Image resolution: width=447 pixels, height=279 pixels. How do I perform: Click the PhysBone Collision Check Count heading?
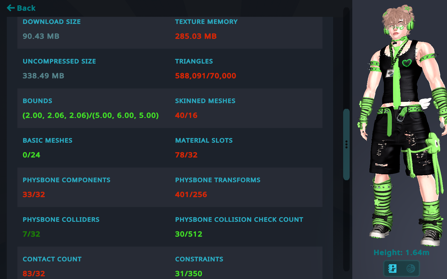(x=239, y=219)
